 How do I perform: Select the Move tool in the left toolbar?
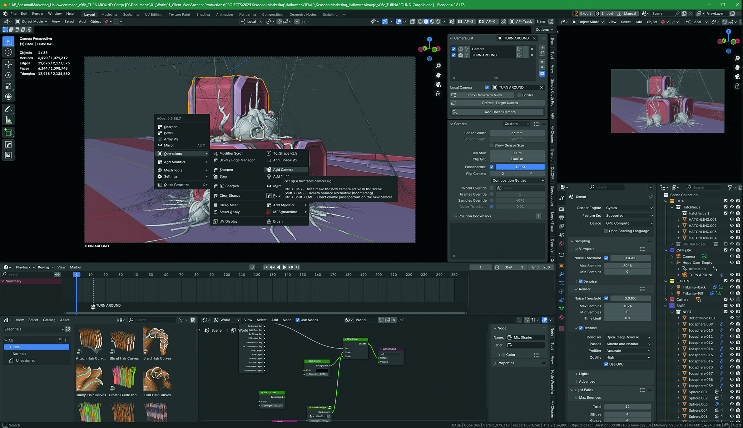[8, 64]
